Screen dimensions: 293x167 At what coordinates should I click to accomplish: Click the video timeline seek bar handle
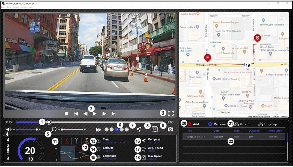49,122
